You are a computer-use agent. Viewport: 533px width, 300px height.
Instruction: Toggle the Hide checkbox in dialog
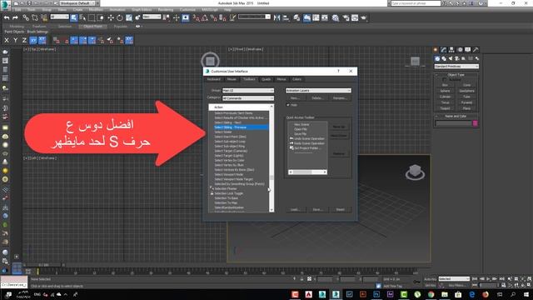point(288,105)
